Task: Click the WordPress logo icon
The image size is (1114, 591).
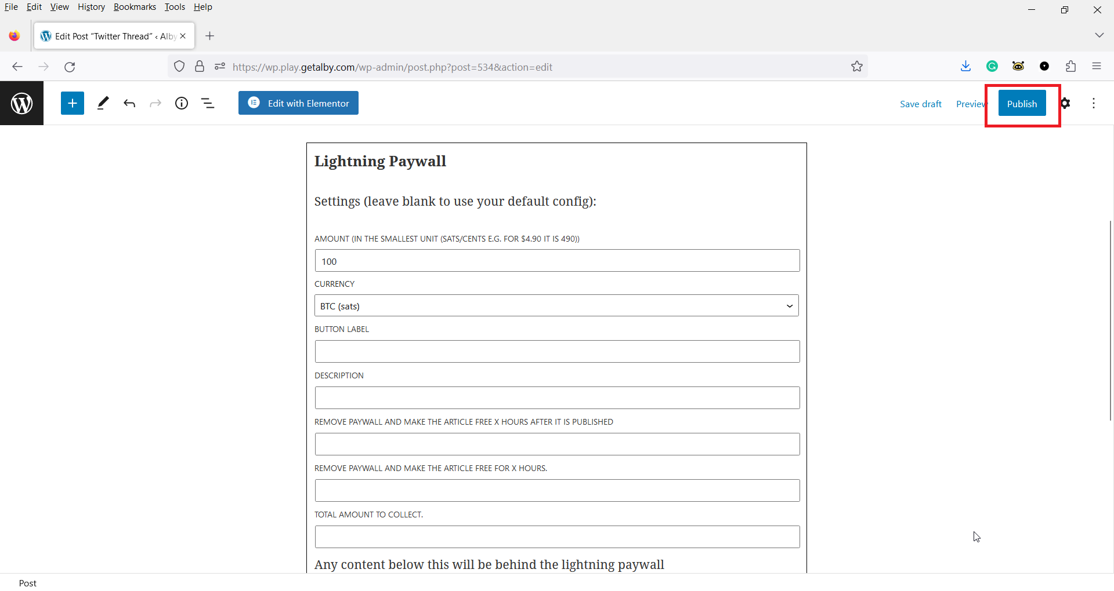Action: (21, 103)
